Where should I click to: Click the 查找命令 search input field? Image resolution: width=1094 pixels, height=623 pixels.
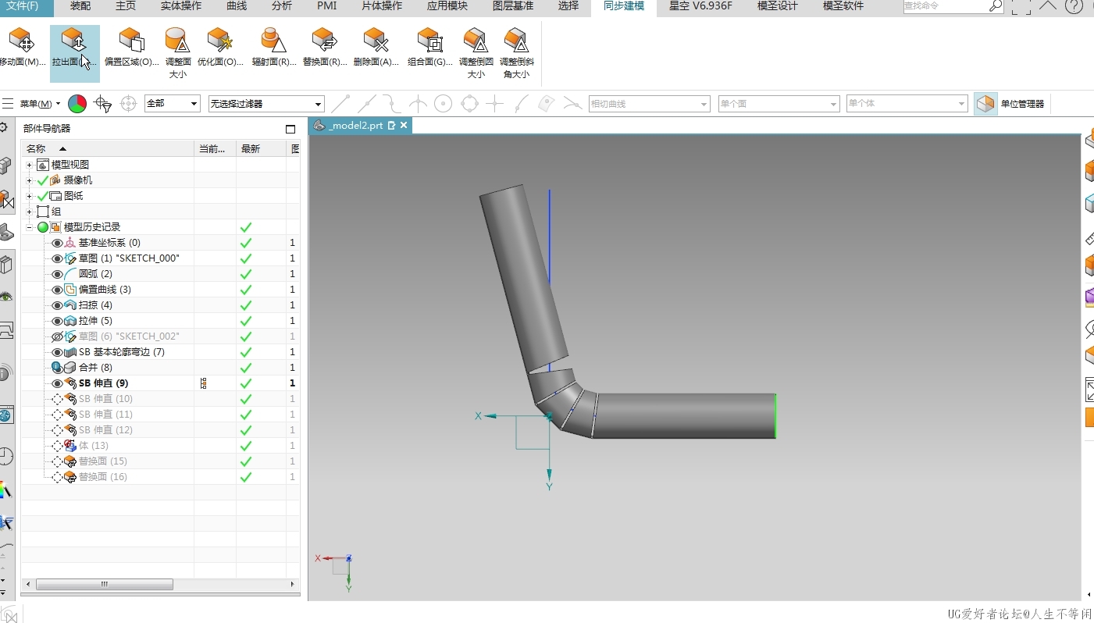pos(946,6)
